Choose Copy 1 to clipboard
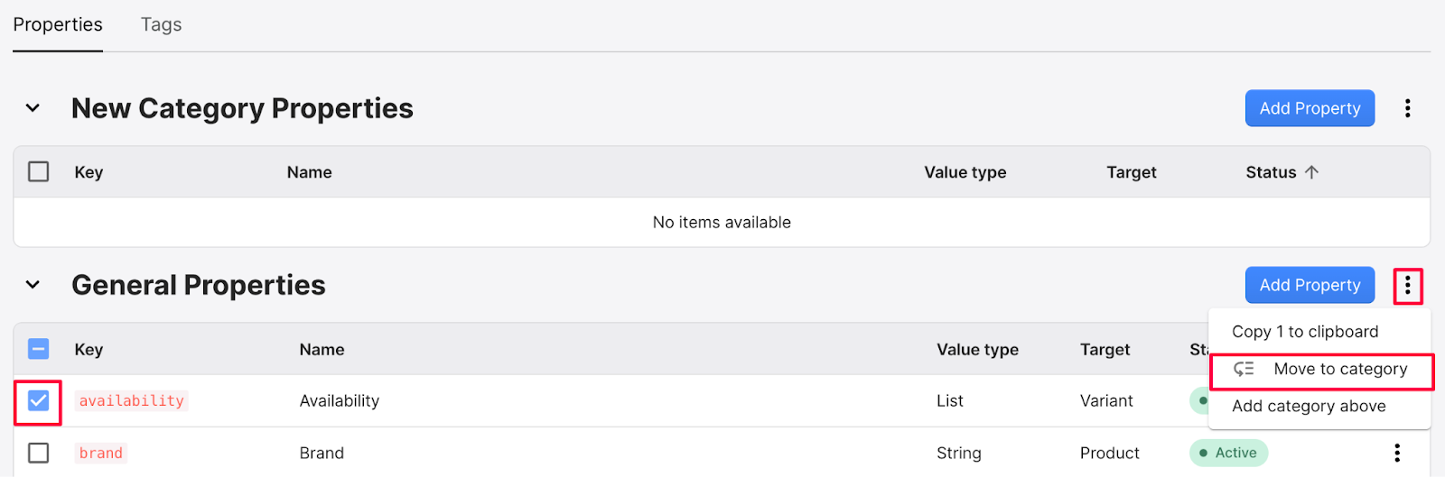This screenshot has height=477, width=1445. click(1305, 332)
